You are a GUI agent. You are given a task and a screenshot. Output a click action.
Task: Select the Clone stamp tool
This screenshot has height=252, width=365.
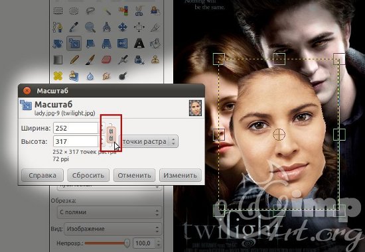click(155, 60)
